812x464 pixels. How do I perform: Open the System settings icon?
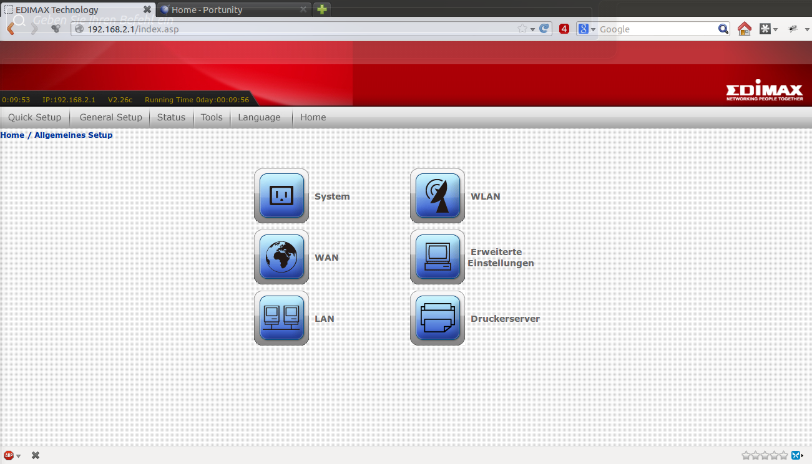(281, 196)
